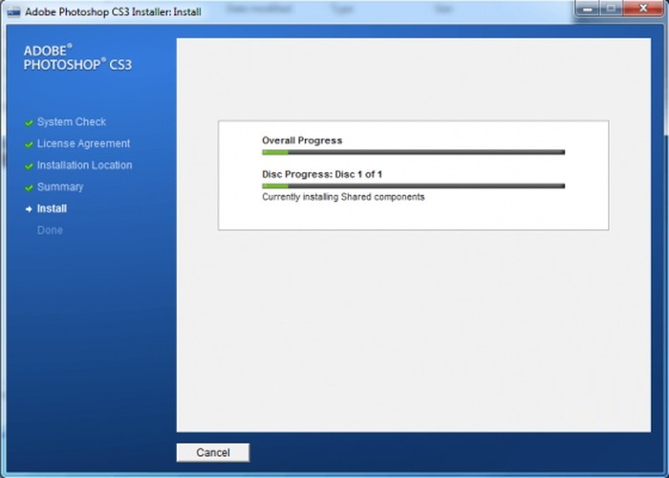Click the green checkmark next to Summary
Viewport: 669px width, 478px height.
click(x=29, y=188)
